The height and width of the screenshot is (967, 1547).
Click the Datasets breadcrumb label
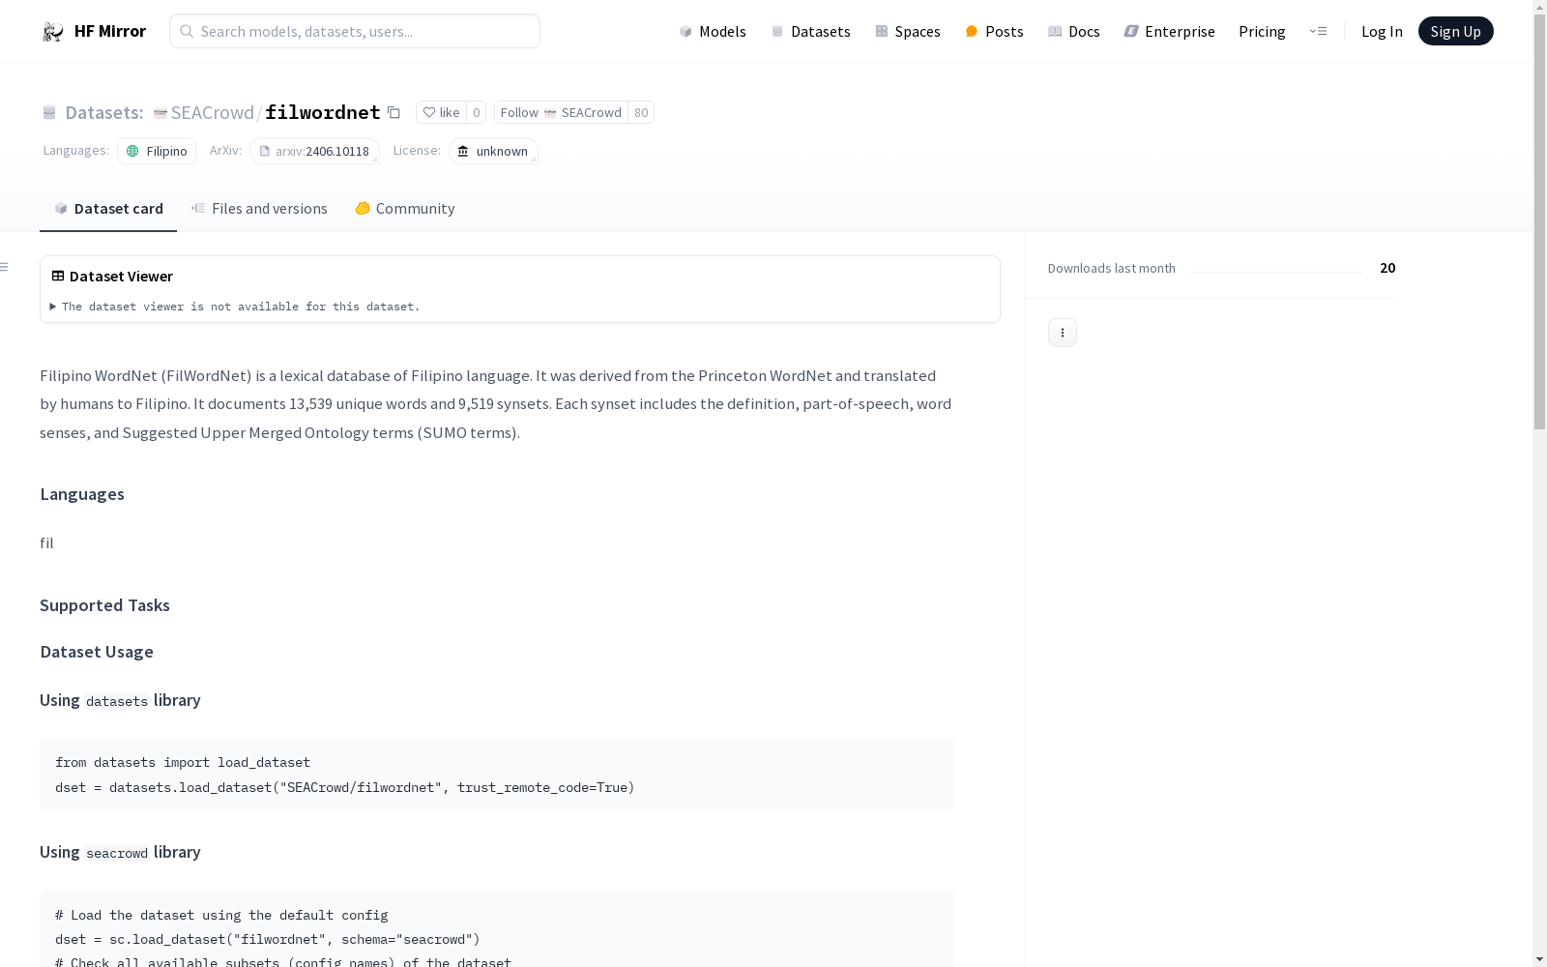coord(103,112)
